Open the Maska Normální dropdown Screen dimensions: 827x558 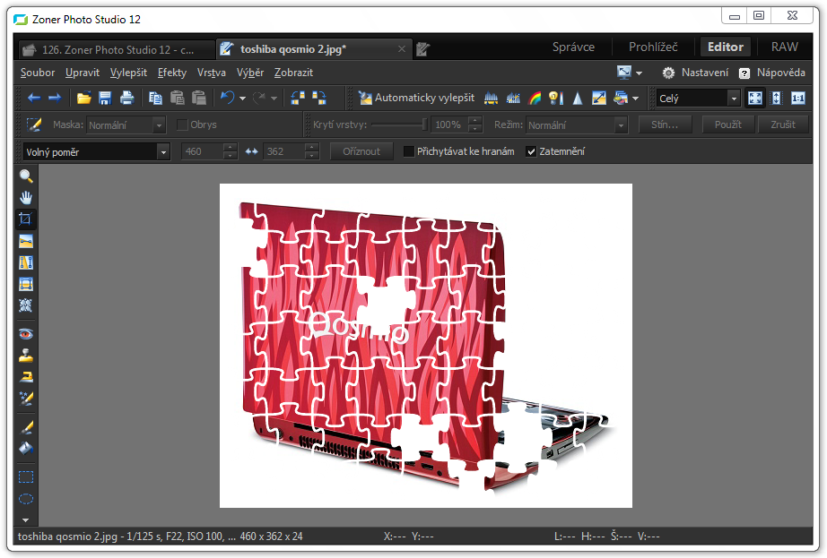click(126, 125)
